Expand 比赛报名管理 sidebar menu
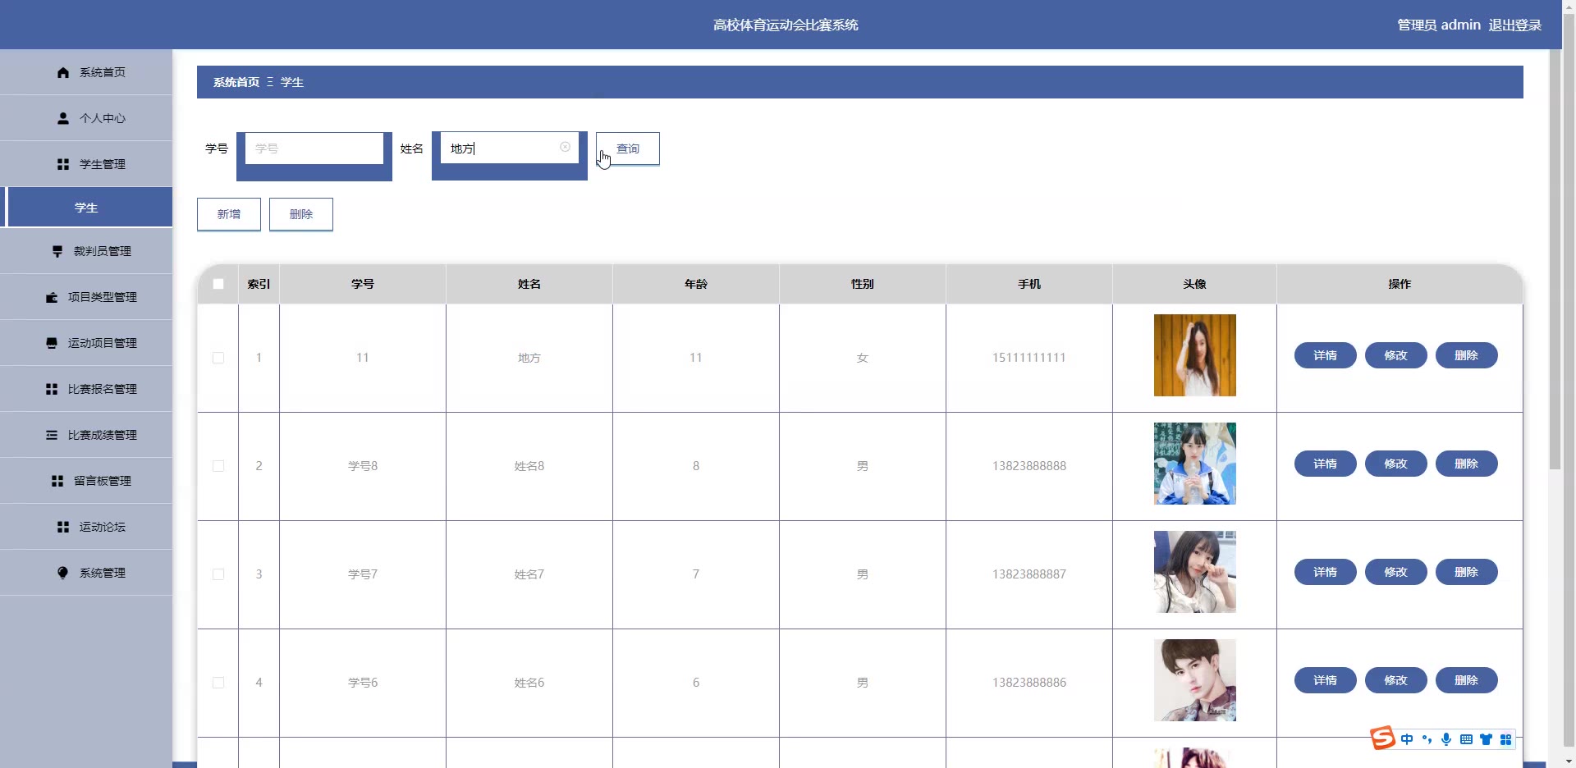The image size is (1576, 768). coord(86,389)
